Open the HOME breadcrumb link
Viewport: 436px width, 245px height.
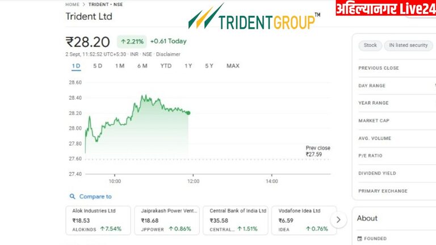[x=72, y=5]
